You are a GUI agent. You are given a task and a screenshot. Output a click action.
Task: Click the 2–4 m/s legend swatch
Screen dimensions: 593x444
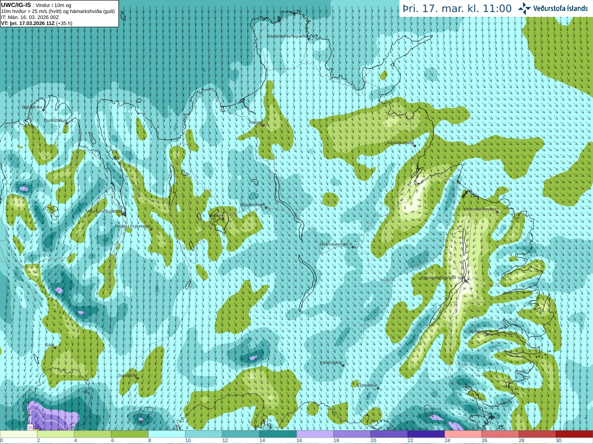pos(56,434)
